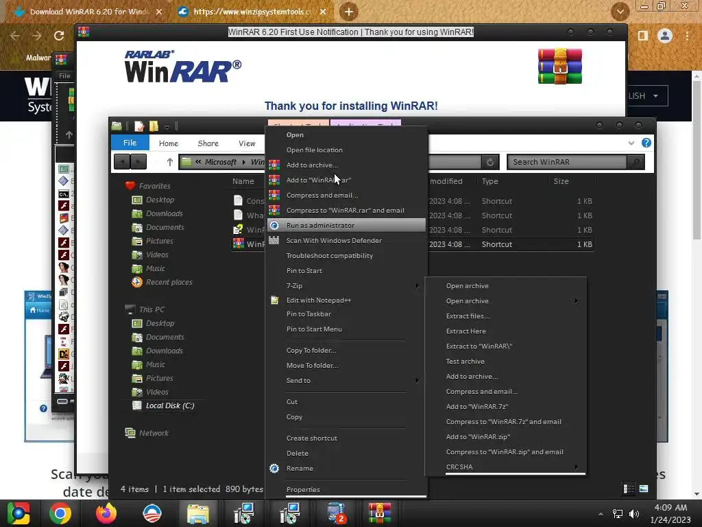The height and width of the screenshot is (527, 702).
Task: Click the network icon in system tray
Action: click(618, 514)
